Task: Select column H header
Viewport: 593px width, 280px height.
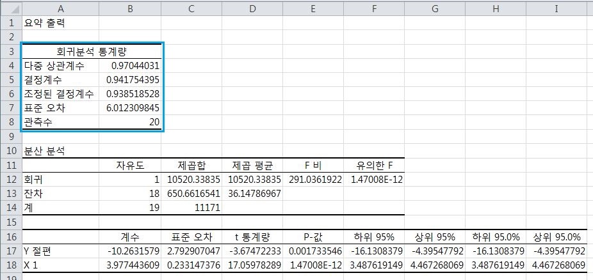Action: pos(496,9)
